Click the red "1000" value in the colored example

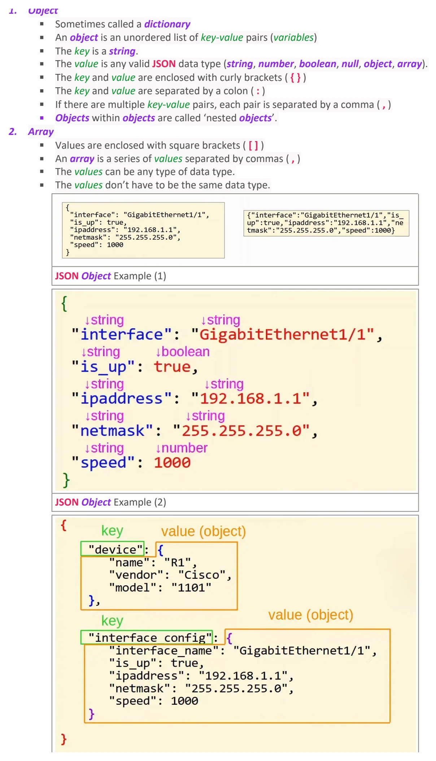tap(172, 463)
